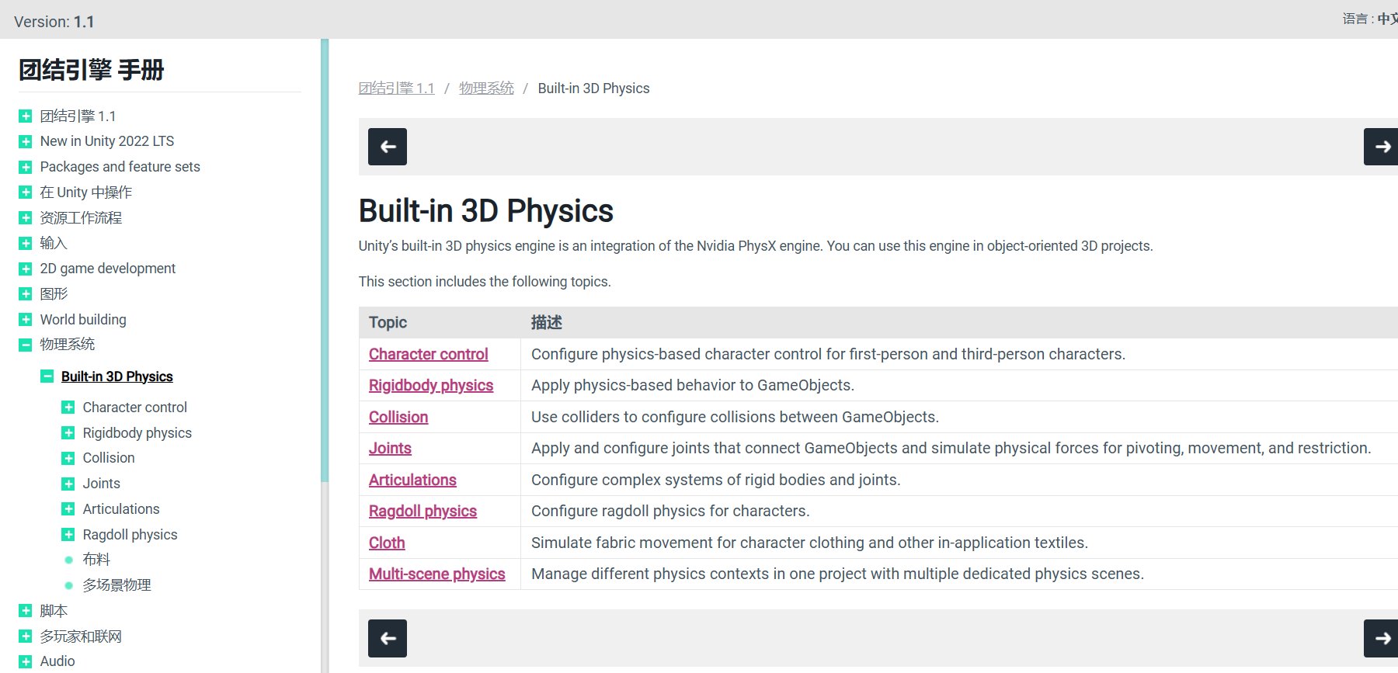Viewport: 1398px width, 673px height.
Task: Expand New in Unity 2022 LTS section
Action: (26, 141)
